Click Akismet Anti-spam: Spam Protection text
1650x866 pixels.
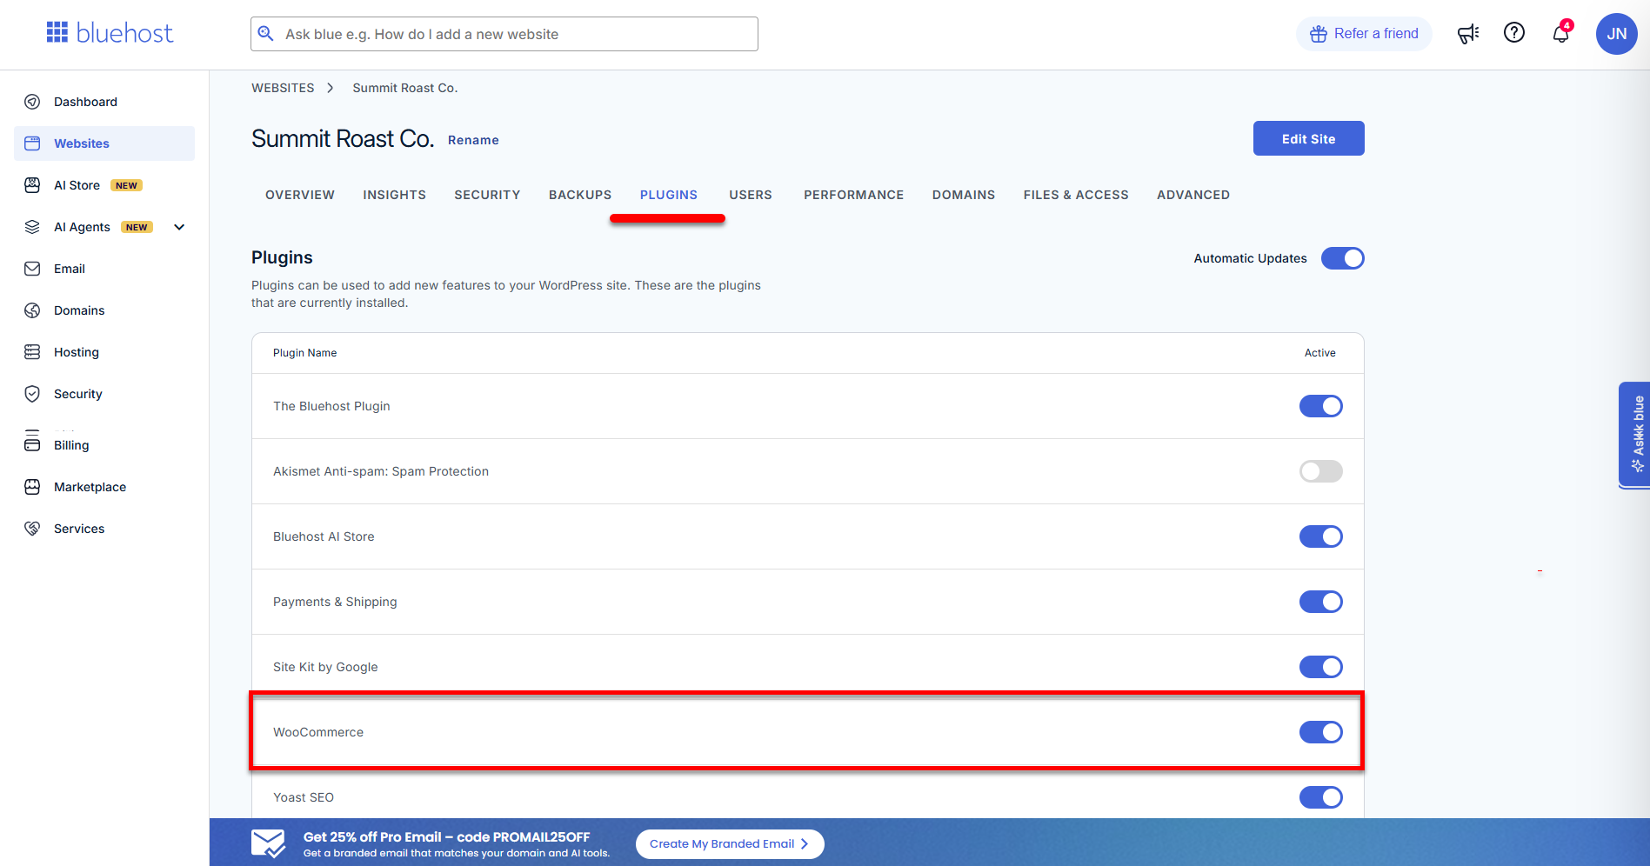click(381, 471)
